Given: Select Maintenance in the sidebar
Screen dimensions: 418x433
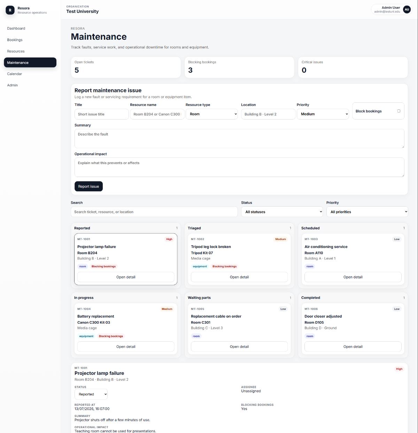Looking at the screenshot, I should click(30, 63).
